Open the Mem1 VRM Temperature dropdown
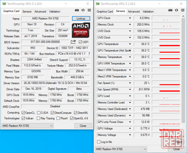187x153 pixels. point(130,70)
